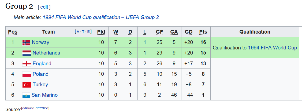The width and height of the screenshot is (302, 112).
Task: Edit the Group 2 section
Action: click(x=44, y=7)
